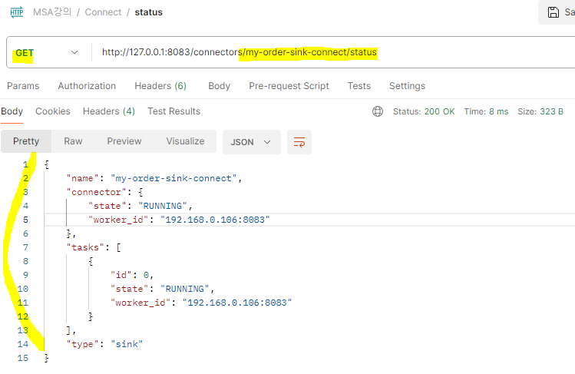
Task: Open the Settings tab
Action: click(x=407, y=86)
